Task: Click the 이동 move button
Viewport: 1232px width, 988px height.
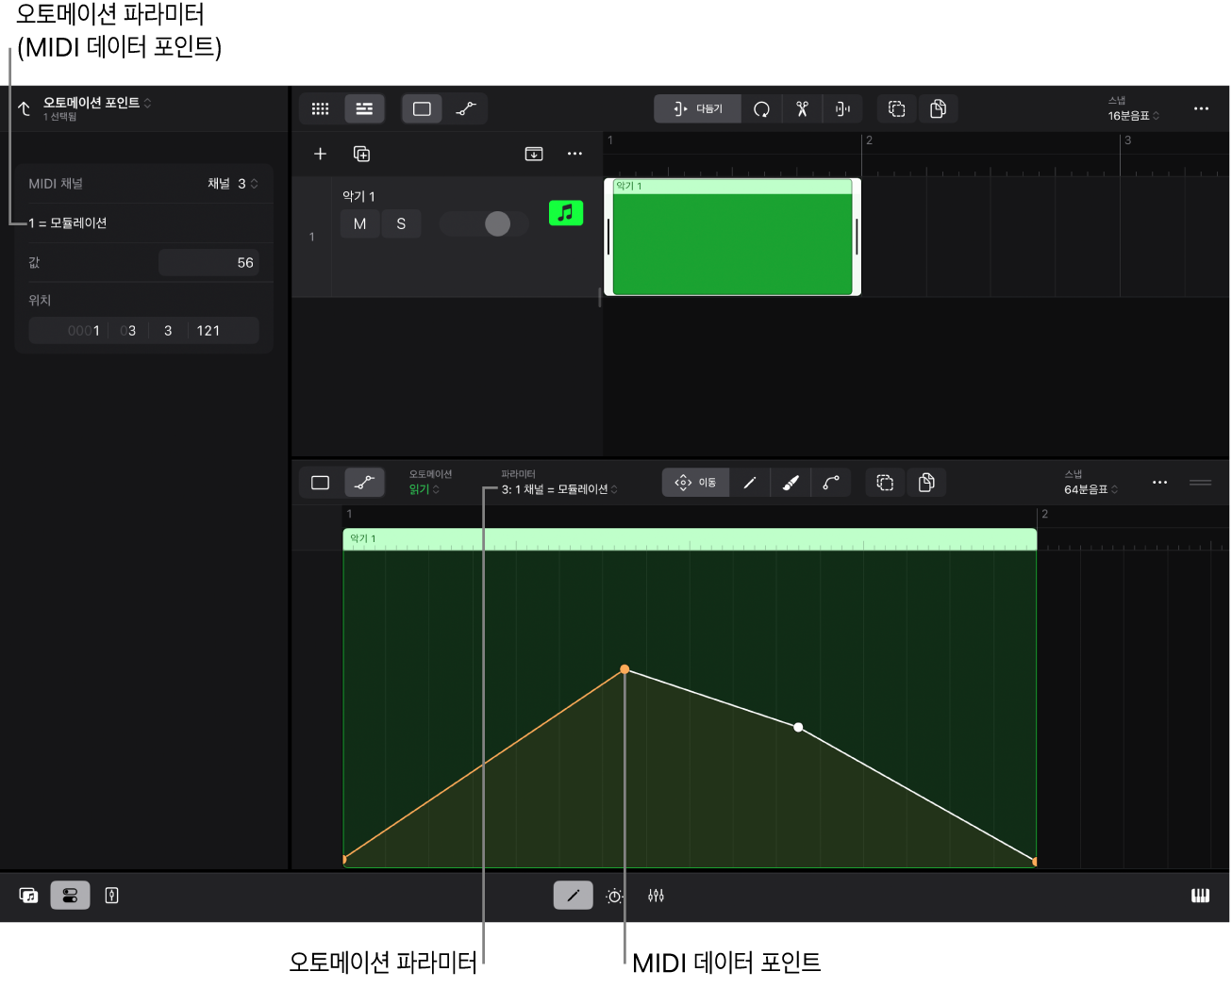Action: pos(696,483)
